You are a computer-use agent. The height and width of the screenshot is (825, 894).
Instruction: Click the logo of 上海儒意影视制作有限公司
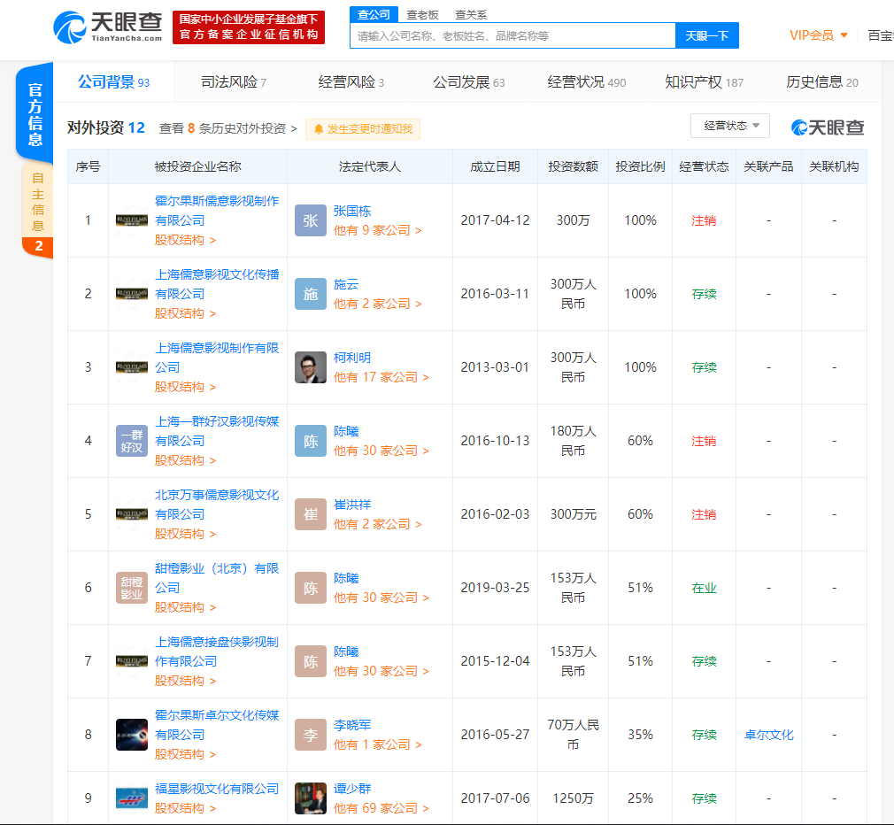pos(132,367)
